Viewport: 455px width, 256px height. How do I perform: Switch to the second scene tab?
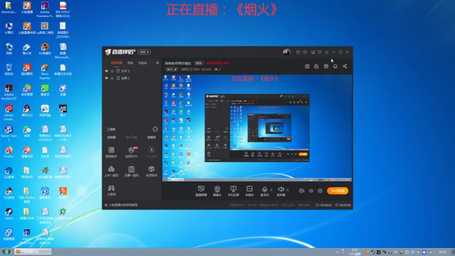[x=130, y=63]
